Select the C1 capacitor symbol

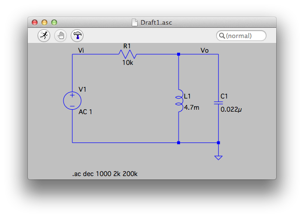218,103
